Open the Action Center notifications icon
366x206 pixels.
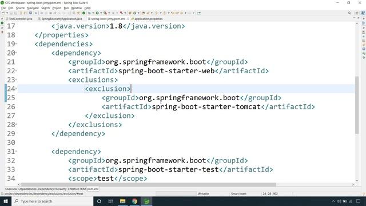pos(359,201)
